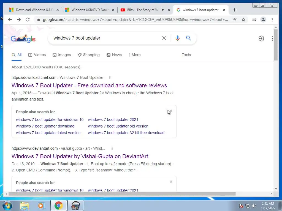Dismiss the second People also search for box
This screenshot has height=211, width=282.
171,182
